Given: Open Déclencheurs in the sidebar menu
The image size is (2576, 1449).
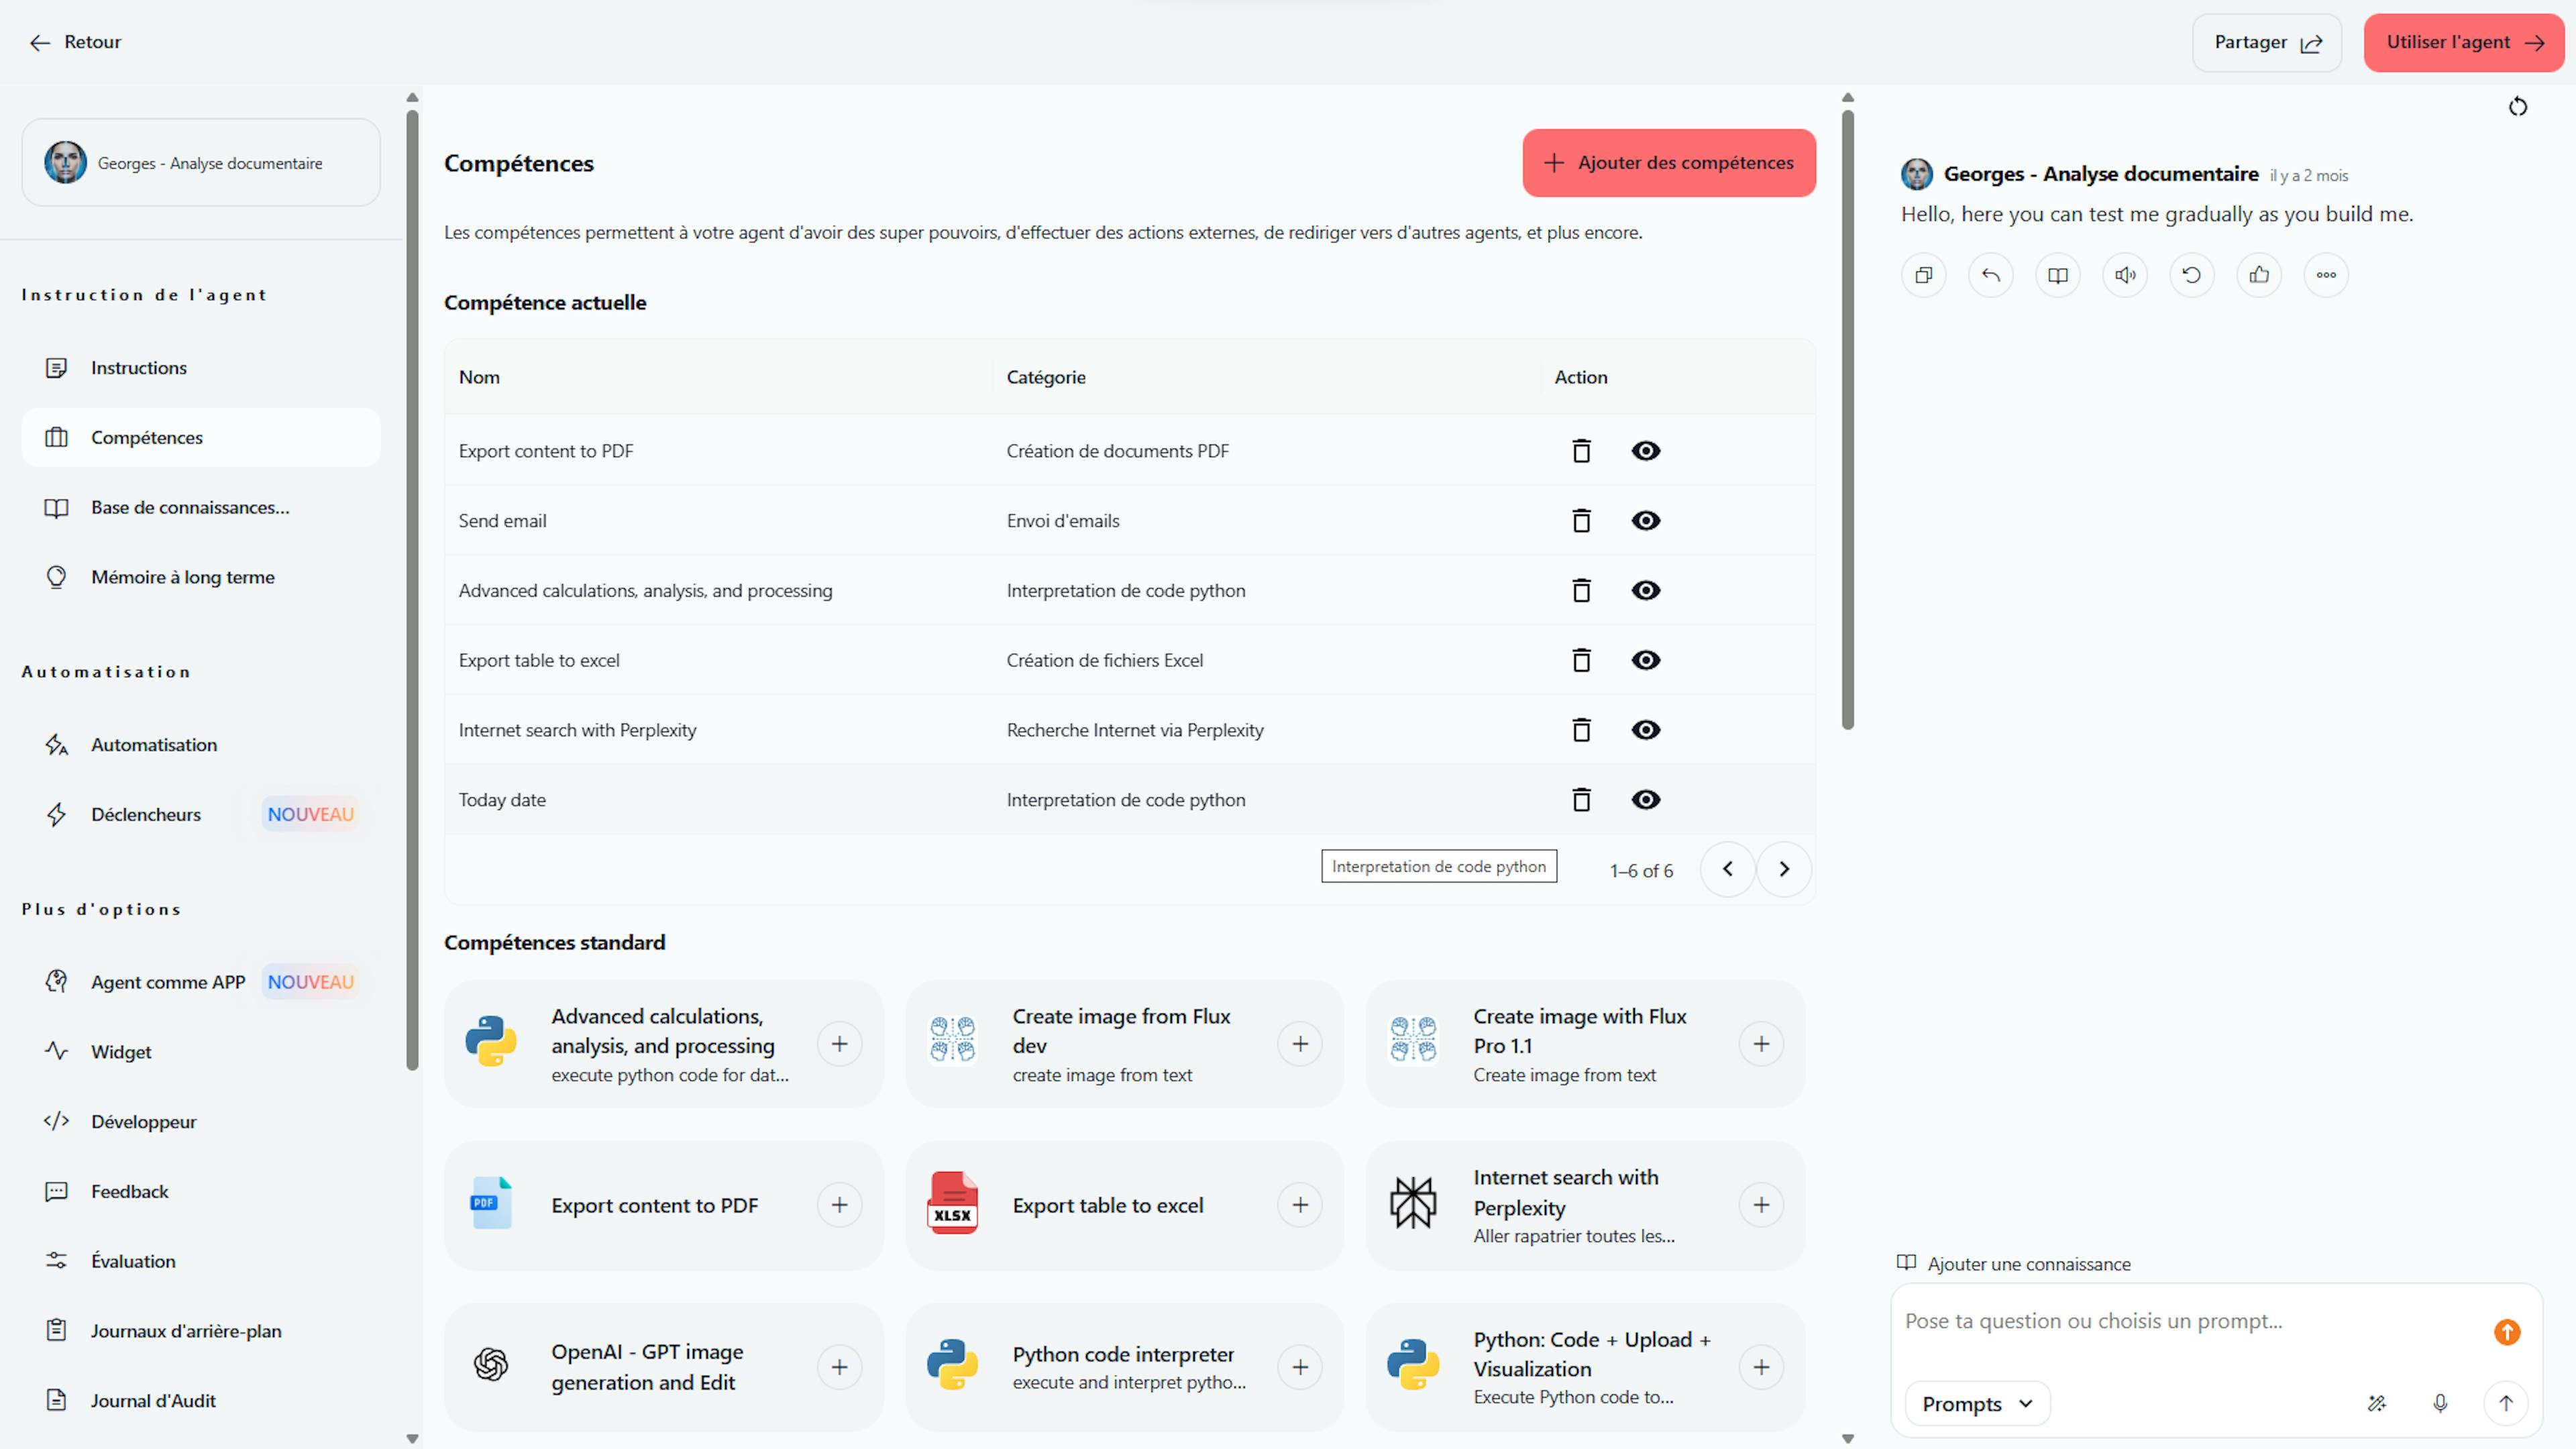Looking at the screenshot, I should pos(146,814).
